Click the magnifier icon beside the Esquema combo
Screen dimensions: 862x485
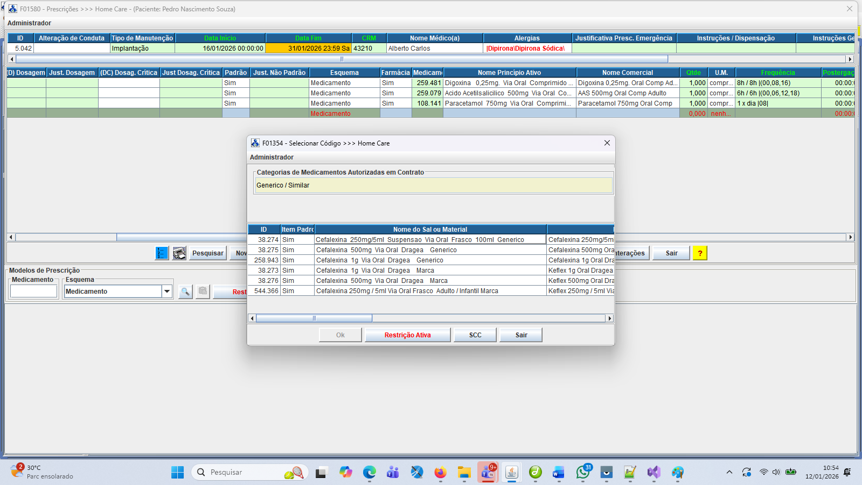click(185, 292)
